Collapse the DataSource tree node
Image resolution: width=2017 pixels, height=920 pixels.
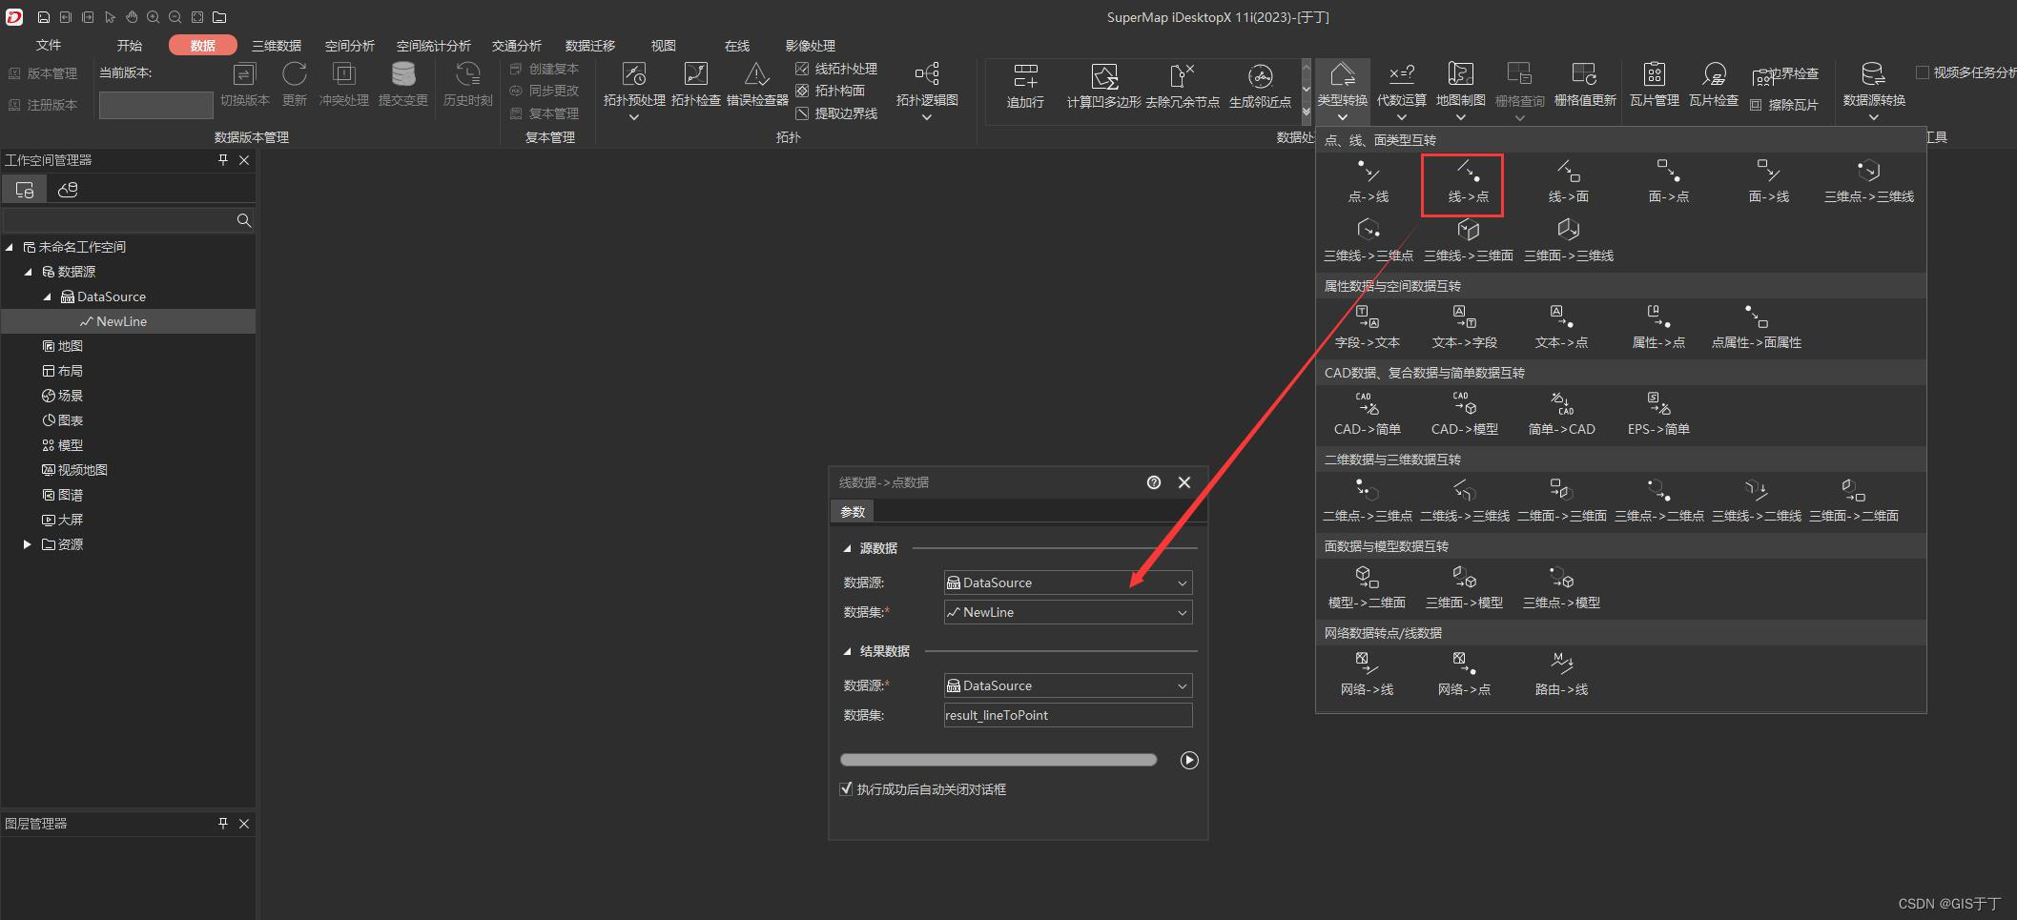click(x=47, y=296)
